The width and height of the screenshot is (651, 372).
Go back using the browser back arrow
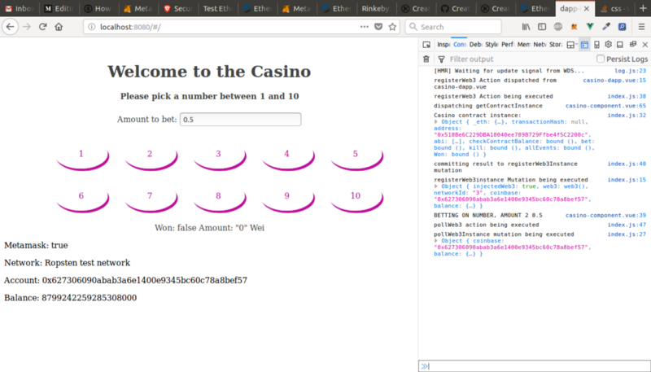pyautogui.click(x=10, y=27)
